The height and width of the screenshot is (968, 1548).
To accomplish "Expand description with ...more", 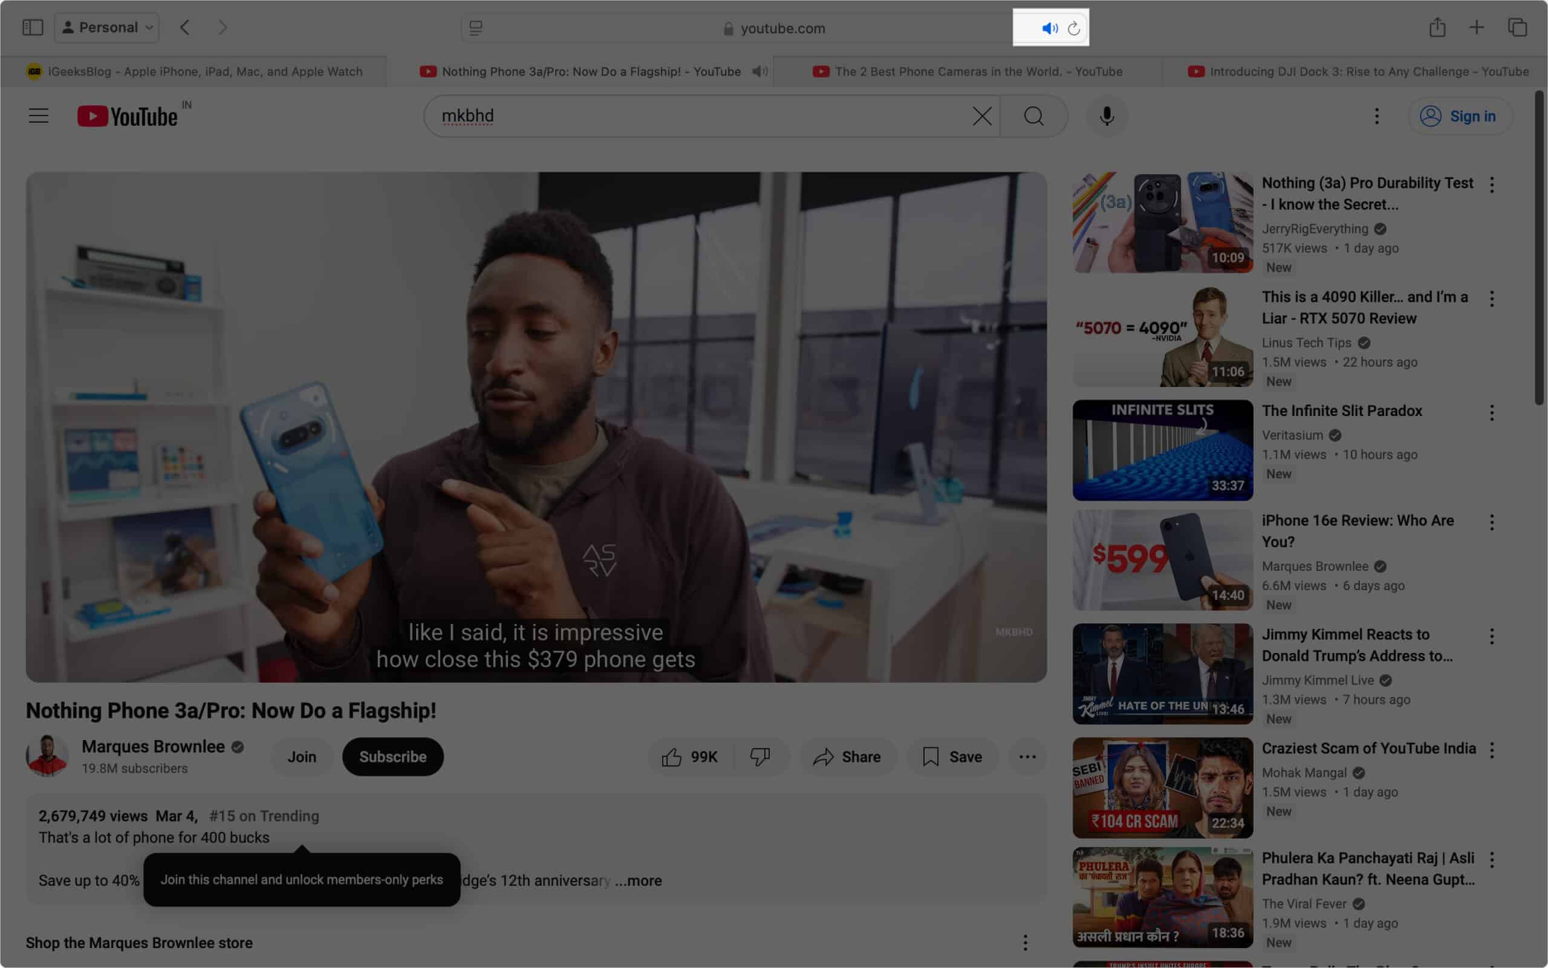I will coord(637,880).
